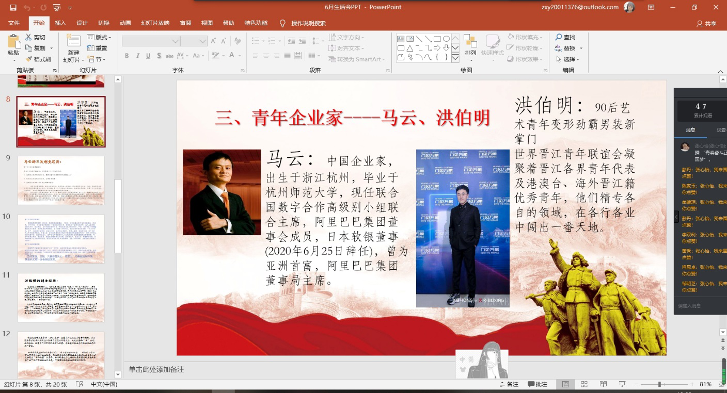Click Copy (复制) icon
The height and width of the screenshot is (393, 727).
tap(28, 48)
